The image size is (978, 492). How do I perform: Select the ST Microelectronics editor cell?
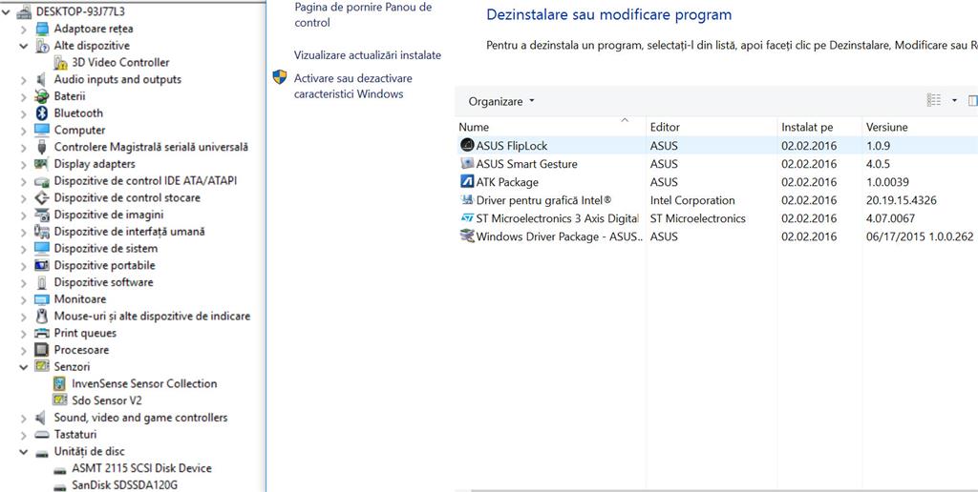tap(697, 218)
